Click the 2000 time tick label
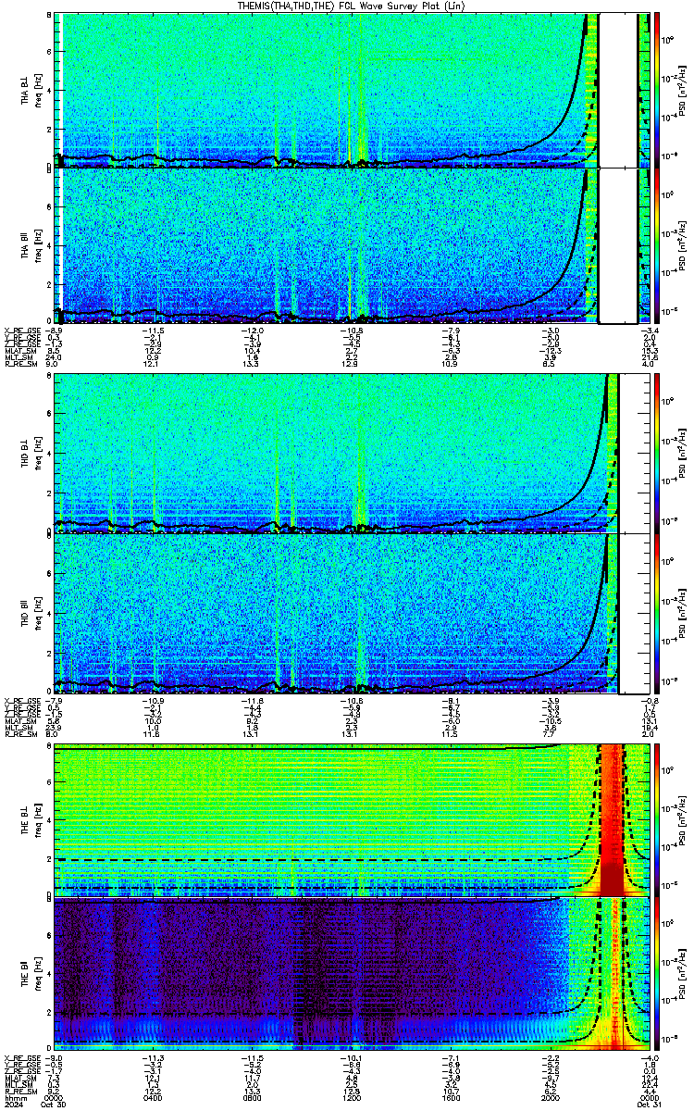This screenshot has height=1111, width=694. click(551, 1096)
